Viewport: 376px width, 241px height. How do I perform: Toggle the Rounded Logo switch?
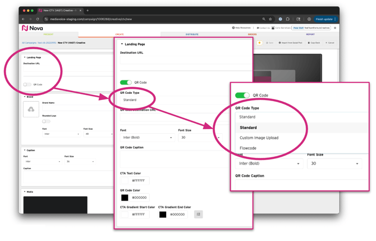pyautogui.click(x=46, y=121)
